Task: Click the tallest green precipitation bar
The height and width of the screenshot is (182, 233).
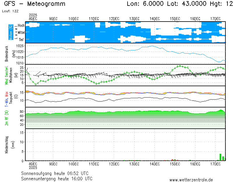Action: [x=220, y=157]
